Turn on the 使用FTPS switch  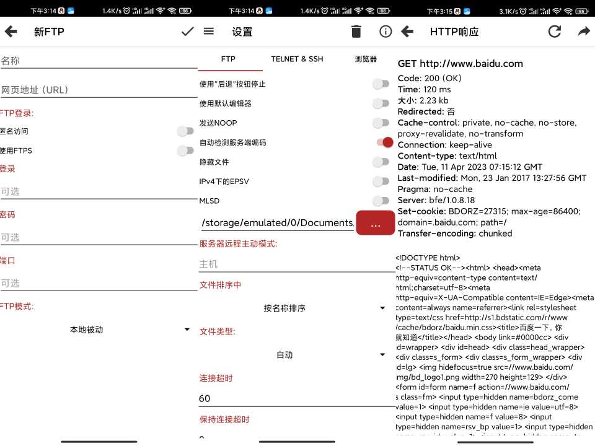click(185, 151)
